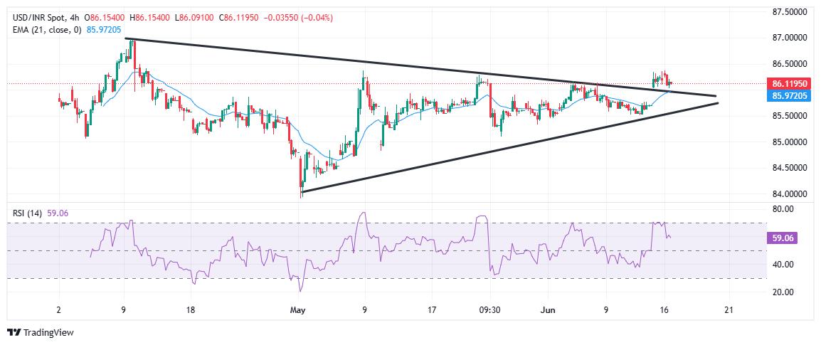
Task: Select the 21 date label on time axis
Action: (x=729, y=310)
